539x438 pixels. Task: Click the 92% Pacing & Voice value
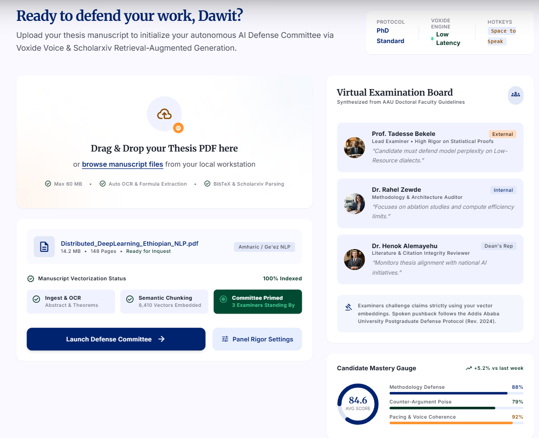517,417
